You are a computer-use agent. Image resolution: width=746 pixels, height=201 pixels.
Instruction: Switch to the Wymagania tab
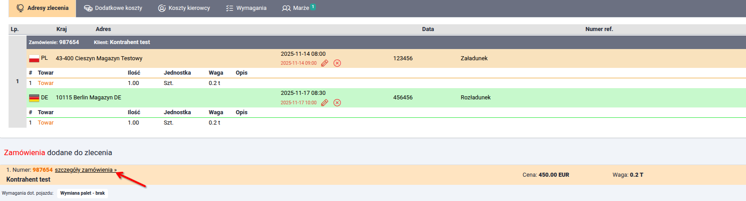click(246, 8)
